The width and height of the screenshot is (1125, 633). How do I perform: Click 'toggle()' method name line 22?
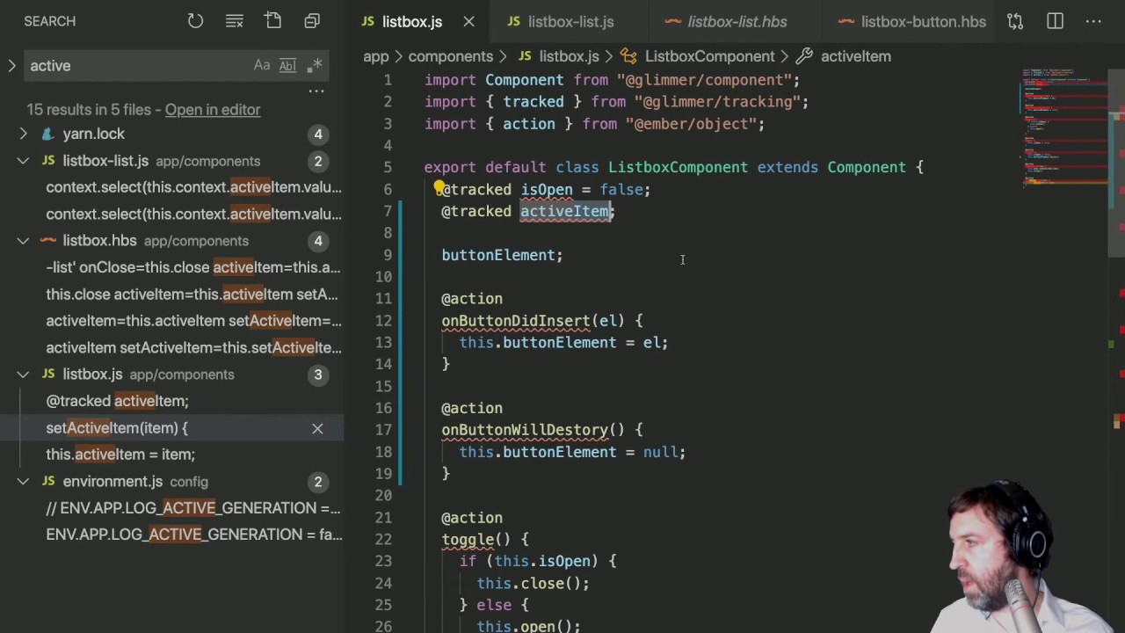475,540
